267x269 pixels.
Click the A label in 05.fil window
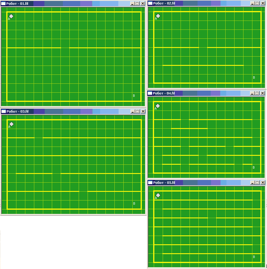pyautogui.click(x=156, y=198)
